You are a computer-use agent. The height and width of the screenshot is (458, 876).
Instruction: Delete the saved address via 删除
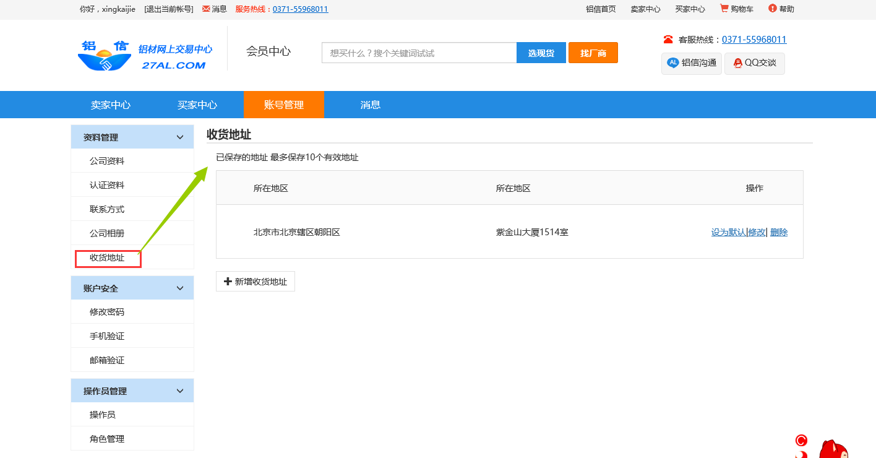point(779,233)
